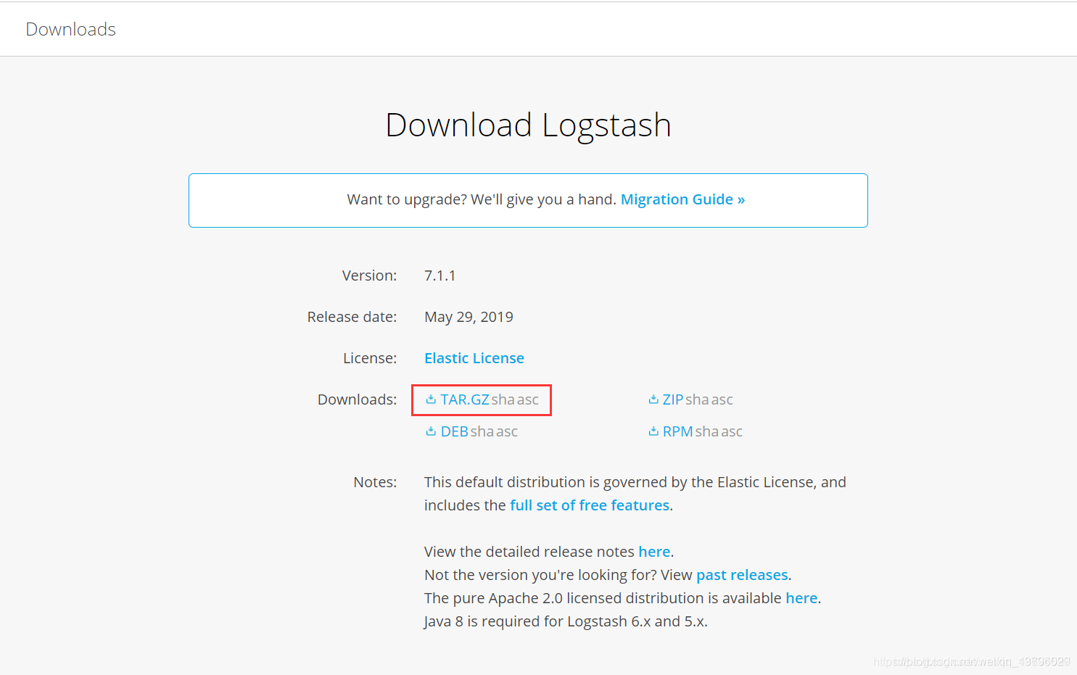Open the past releases link
Screen dimensions: 1077x675
742,575
